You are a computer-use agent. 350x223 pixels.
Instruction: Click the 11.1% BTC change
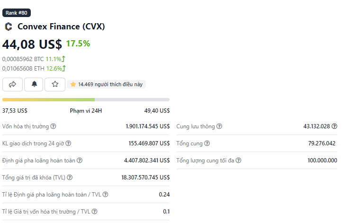point(55,59)
